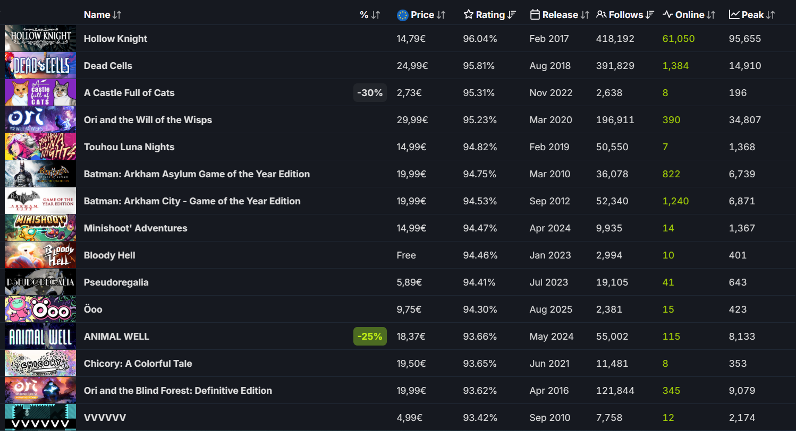Click the pulse icon beside Online

point(668,15)
